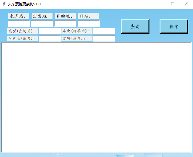Click the text box beside 类型(查询用)
Image resolution: width=193 pixels, height=157 pixels.
(50, 31)
